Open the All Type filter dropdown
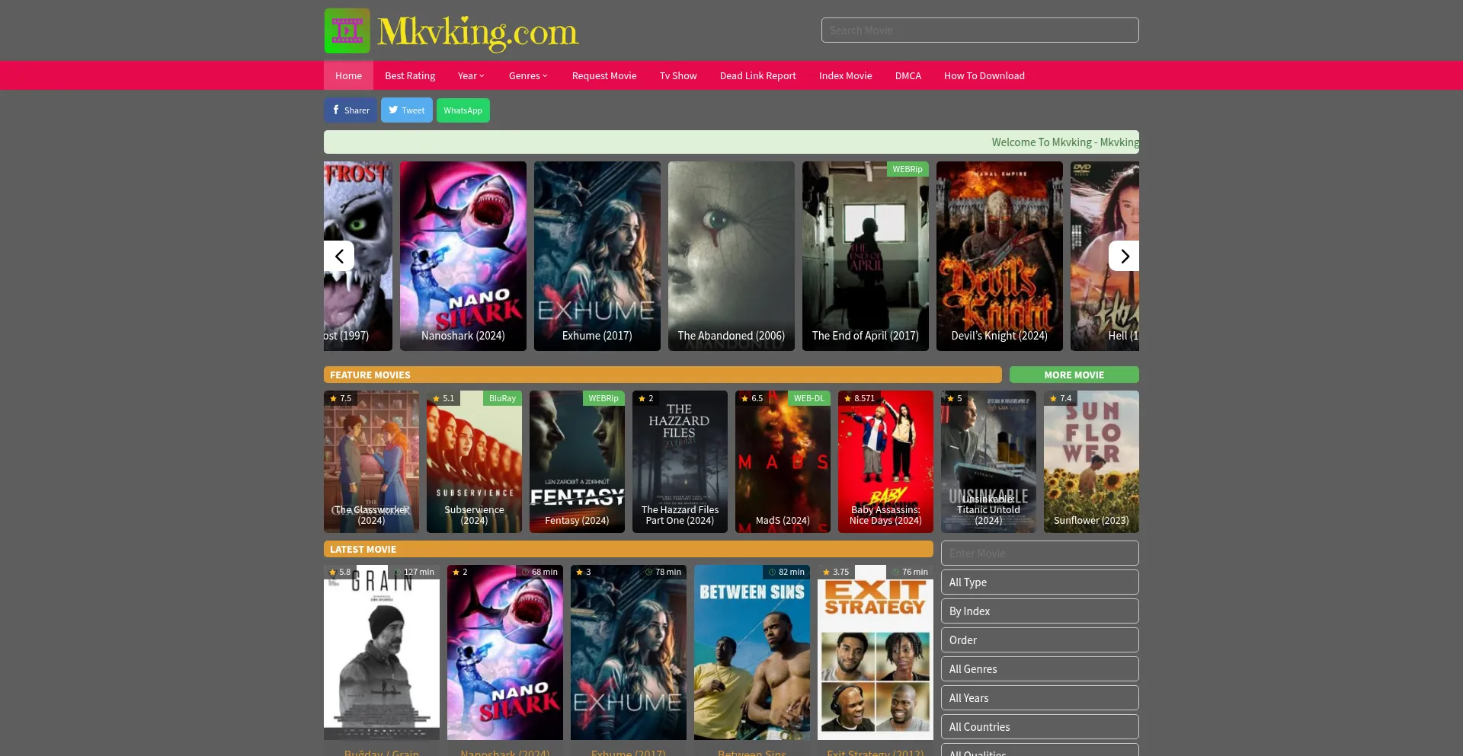The image size is (1463, 756). [x=1039, y=582]
